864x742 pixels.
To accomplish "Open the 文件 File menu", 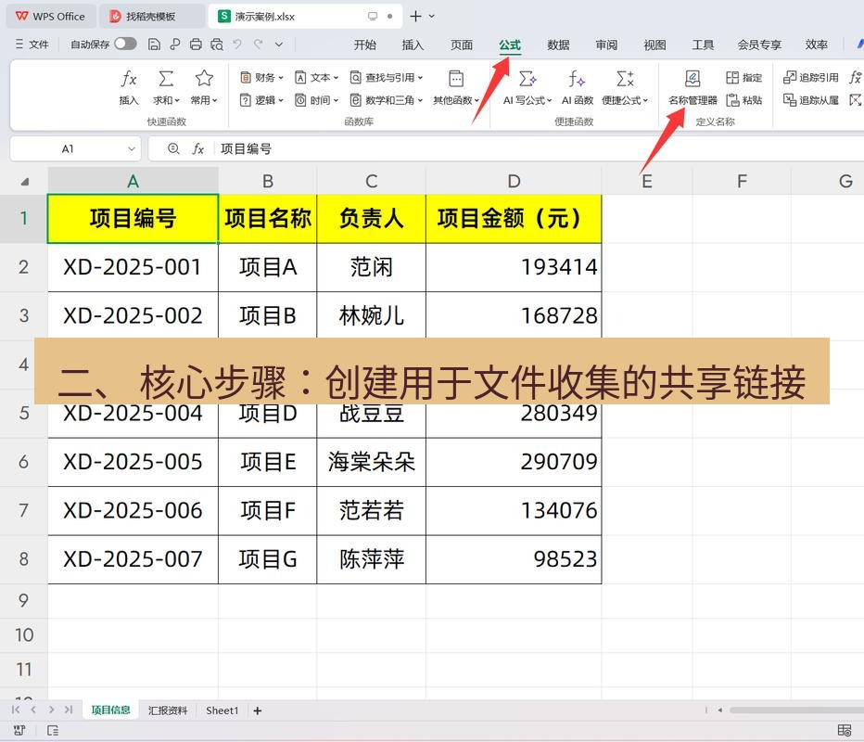I will (32, 45).
